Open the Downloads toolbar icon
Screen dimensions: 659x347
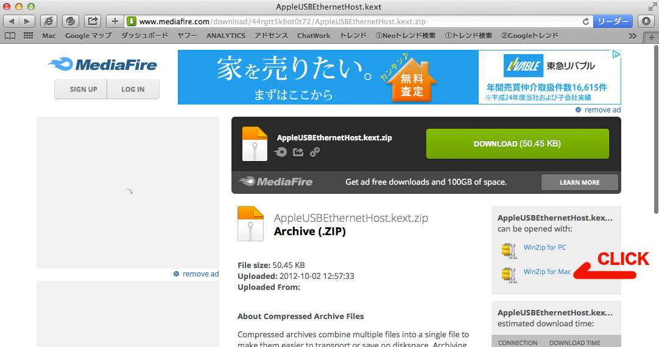coord(646,21)
